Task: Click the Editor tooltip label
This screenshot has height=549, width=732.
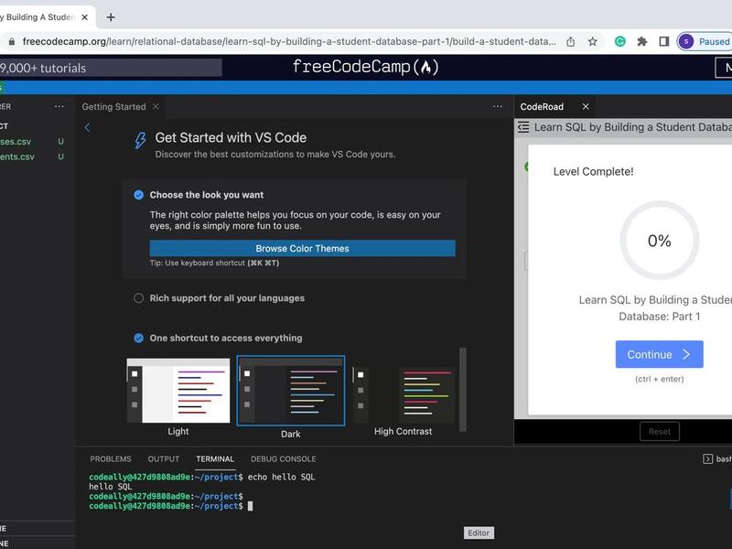Action: pos(479,533)
